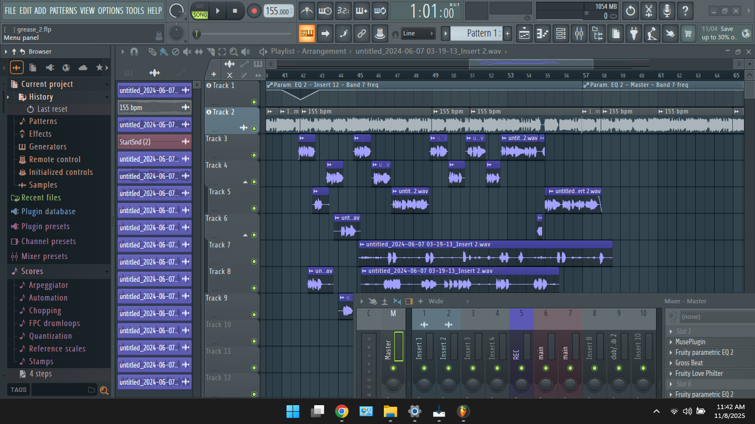Click the scissors icon in top toolbar
Image resolution: width=755 pixels, height=424 pixels.
(x=649, y=11)
